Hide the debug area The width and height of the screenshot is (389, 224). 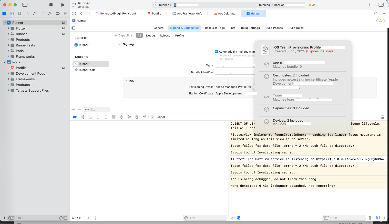tap(383, 117)
